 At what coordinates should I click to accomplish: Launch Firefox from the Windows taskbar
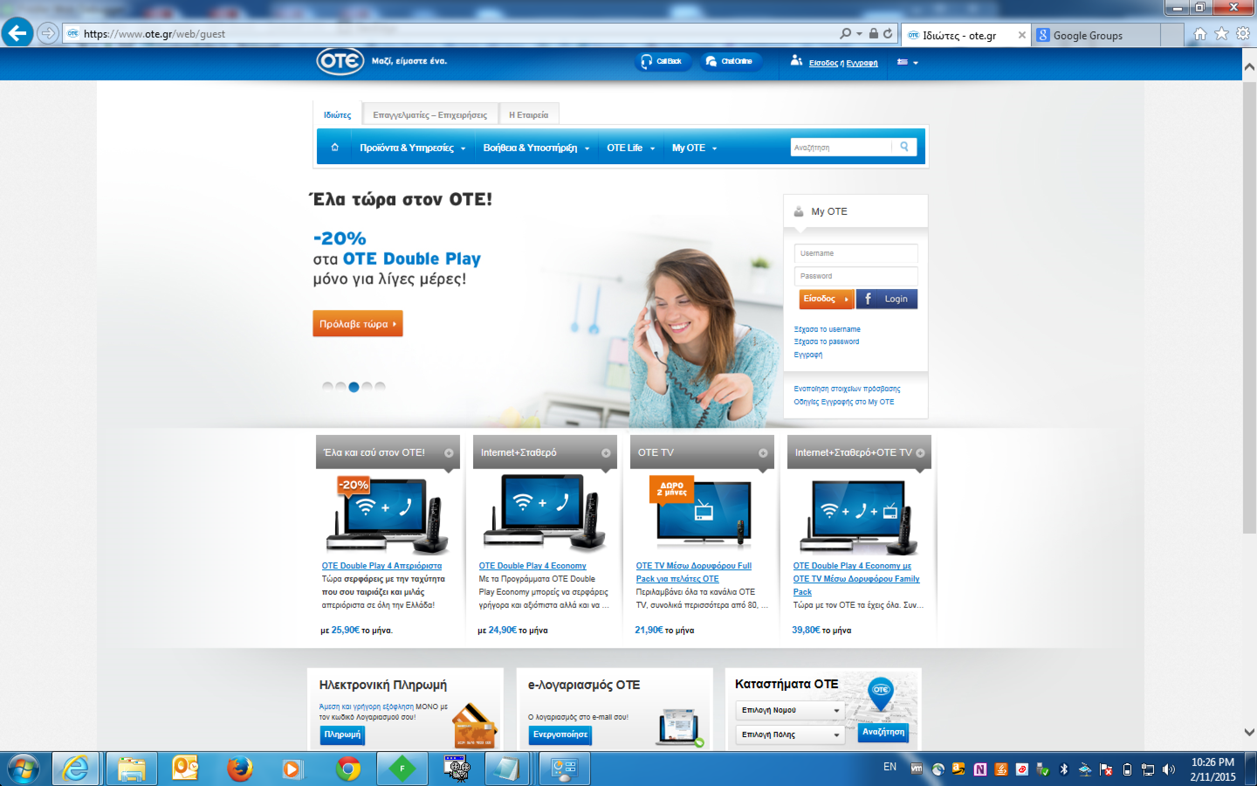coord(240,769)
